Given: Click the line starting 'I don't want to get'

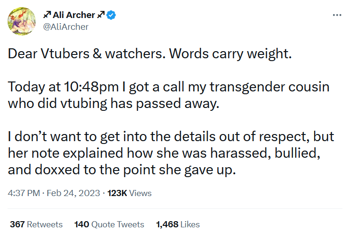Looking at the screenshot, I should click(x=171, y=137).
